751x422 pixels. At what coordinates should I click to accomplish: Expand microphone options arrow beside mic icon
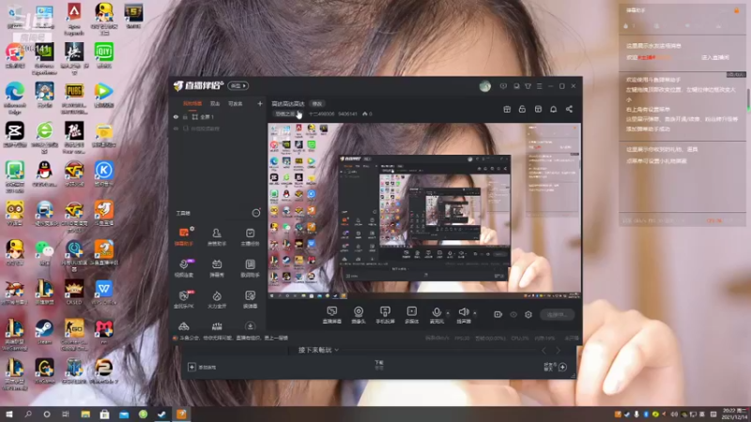coord(448,313)
